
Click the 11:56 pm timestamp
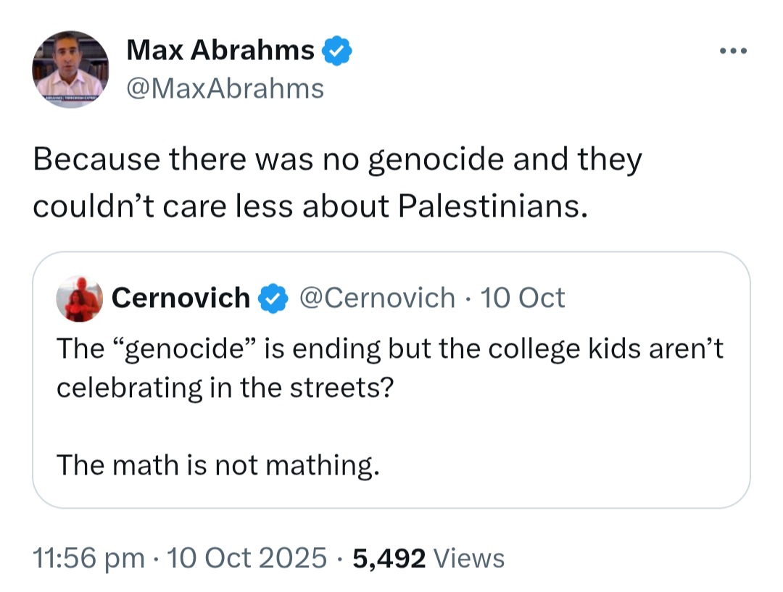tap(88, 557)
